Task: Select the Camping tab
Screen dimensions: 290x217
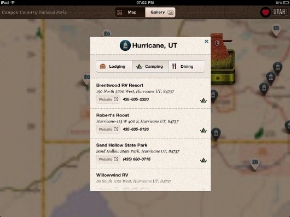Action: tap(150, 66)
